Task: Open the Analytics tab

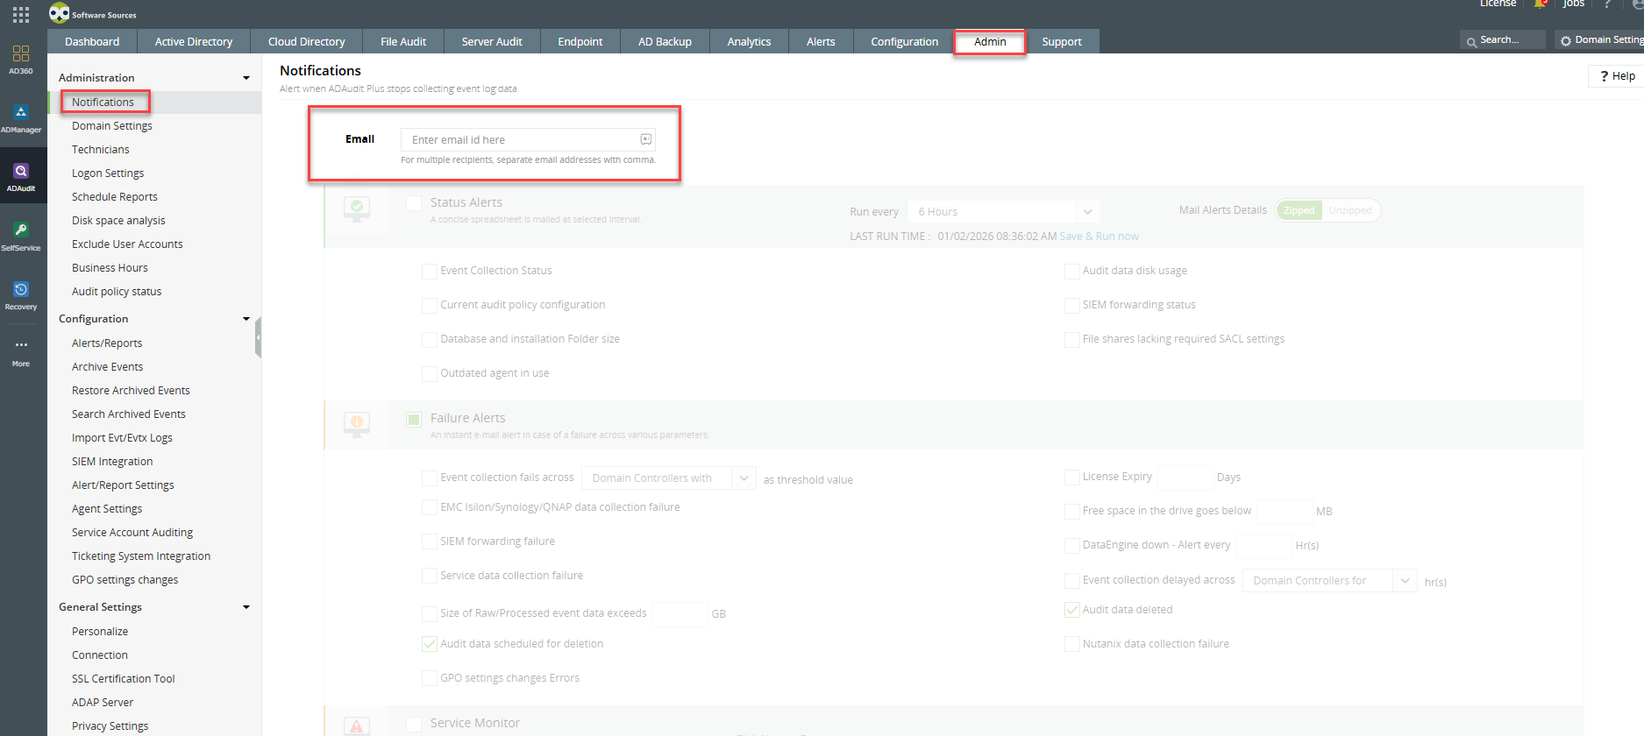Action: [749, 41]
